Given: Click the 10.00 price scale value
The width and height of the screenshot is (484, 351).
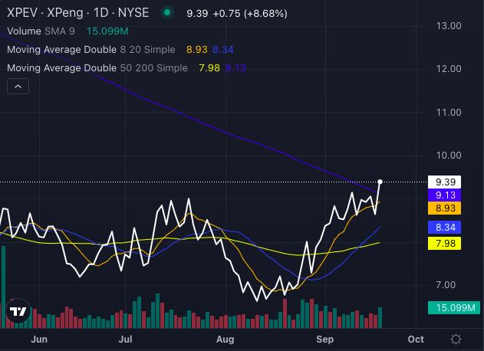Looking at the screenshot, I should click(x=449, y=155).
